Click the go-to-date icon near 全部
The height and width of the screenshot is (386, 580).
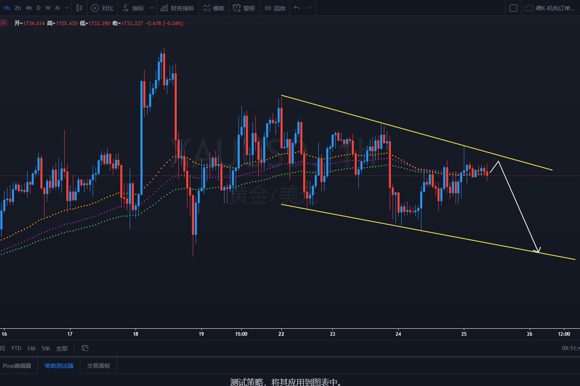(x=84, y=348)
